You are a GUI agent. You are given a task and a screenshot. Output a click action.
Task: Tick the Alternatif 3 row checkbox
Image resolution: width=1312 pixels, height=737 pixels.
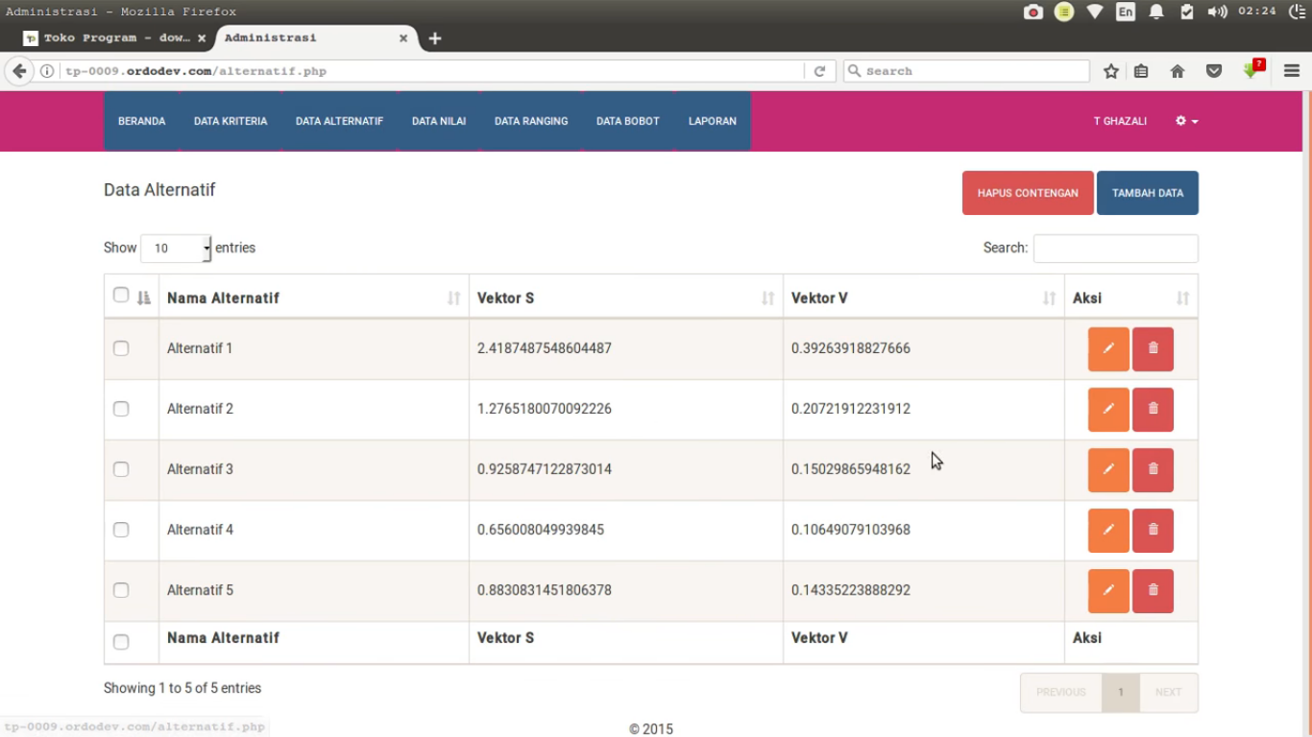121,469
